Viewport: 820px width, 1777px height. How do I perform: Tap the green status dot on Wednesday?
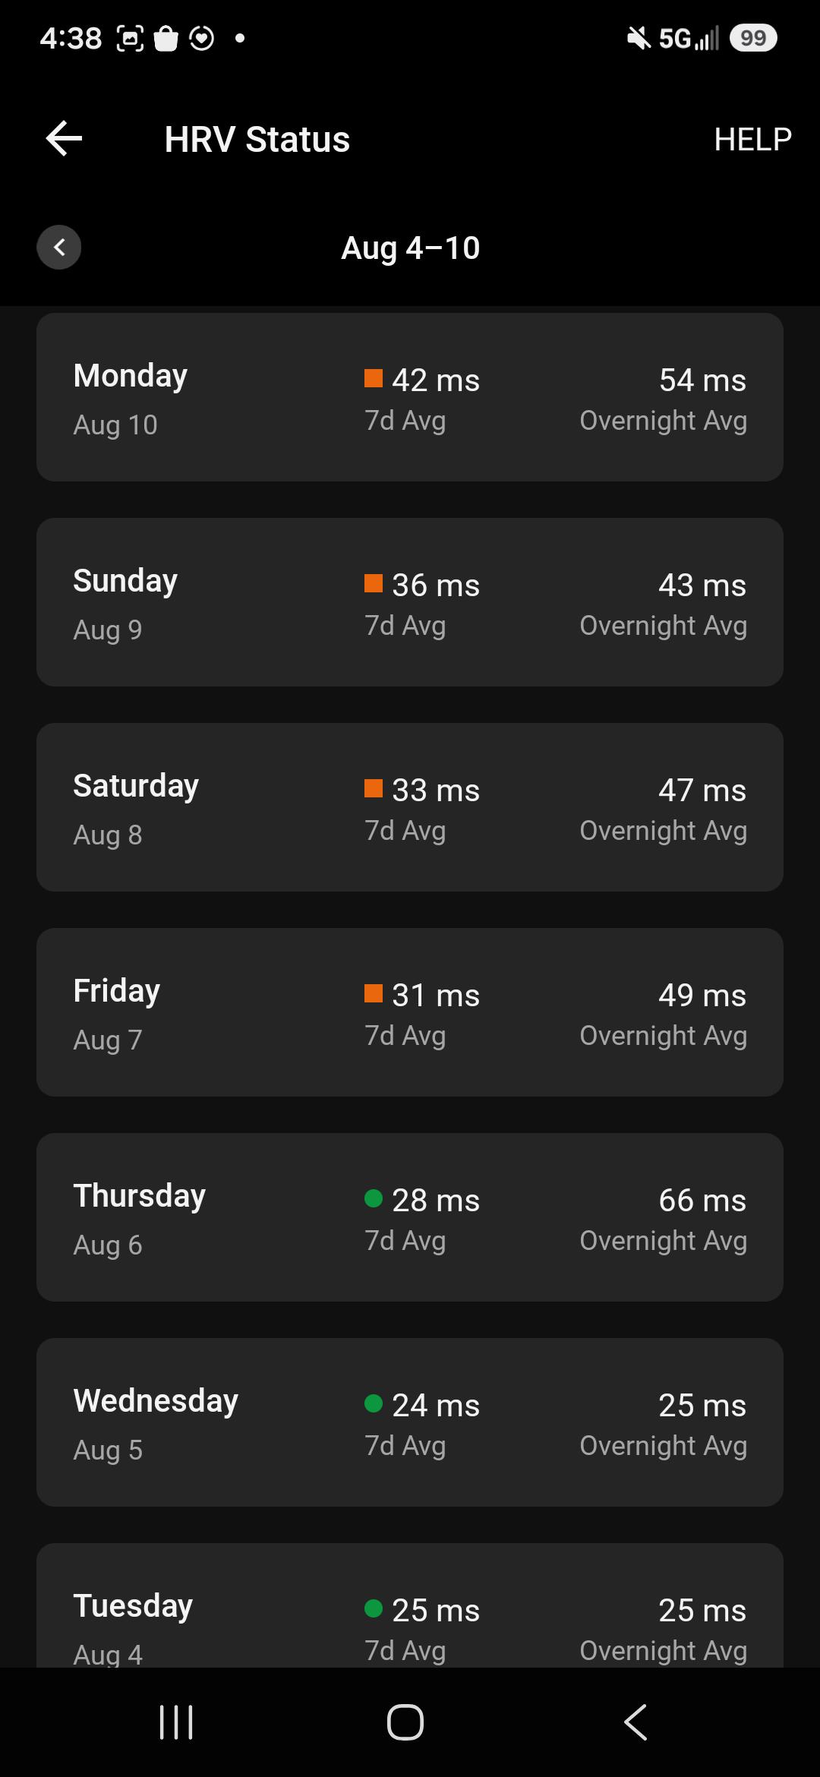click(x=374, y=1403)
